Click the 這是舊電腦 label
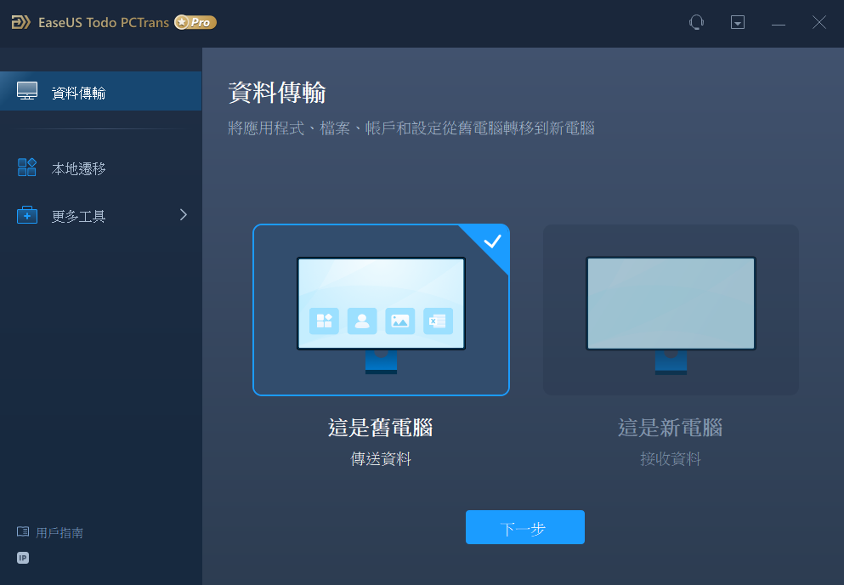The image size is (844, 585). click(x=381, y=428)
